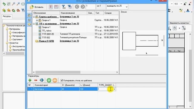194x109 pixels.
Task: Click the green checkmark apply button
Action: 49,80
